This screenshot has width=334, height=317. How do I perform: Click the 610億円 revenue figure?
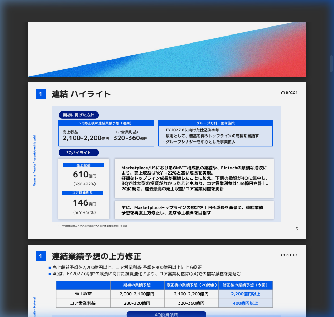(85, 175)
